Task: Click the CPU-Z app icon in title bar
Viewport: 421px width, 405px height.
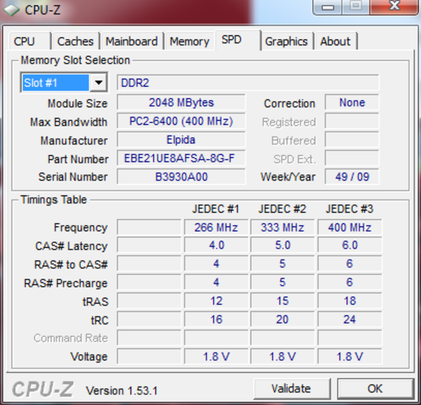Action: click(x=11, y=10)
